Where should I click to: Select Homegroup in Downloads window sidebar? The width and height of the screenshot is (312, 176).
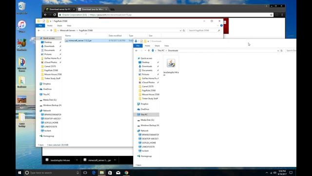point(146,156)
